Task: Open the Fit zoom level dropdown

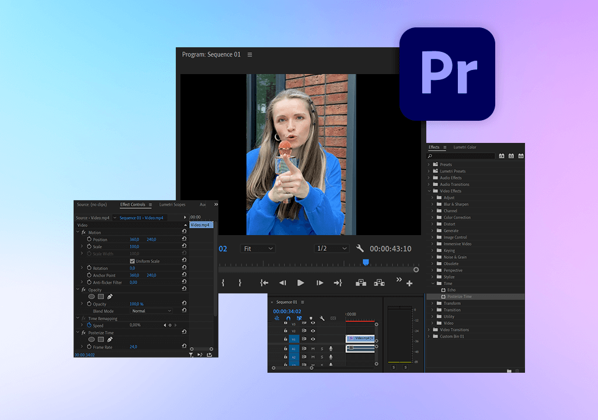Action: [x=258, y=249]
